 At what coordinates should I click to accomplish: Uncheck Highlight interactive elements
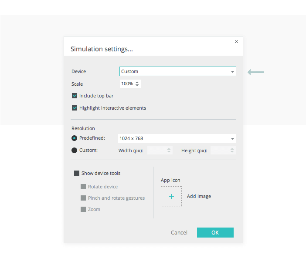click(x=75, y=108)
